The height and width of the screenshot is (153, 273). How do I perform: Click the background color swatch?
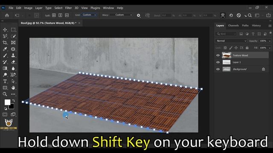pos(12,107)
